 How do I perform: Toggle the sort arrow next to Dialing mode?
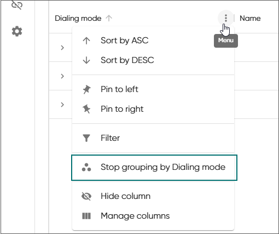tap(109, 18)
